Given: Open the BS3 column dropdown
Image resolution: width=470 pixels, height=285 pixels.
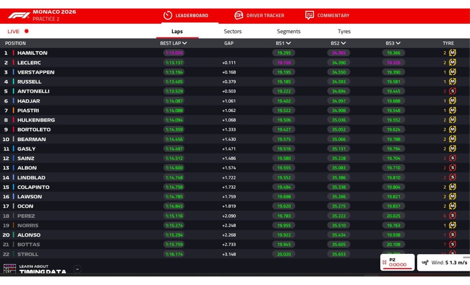Looking at the screenshot, I should (x=398, y=43).
